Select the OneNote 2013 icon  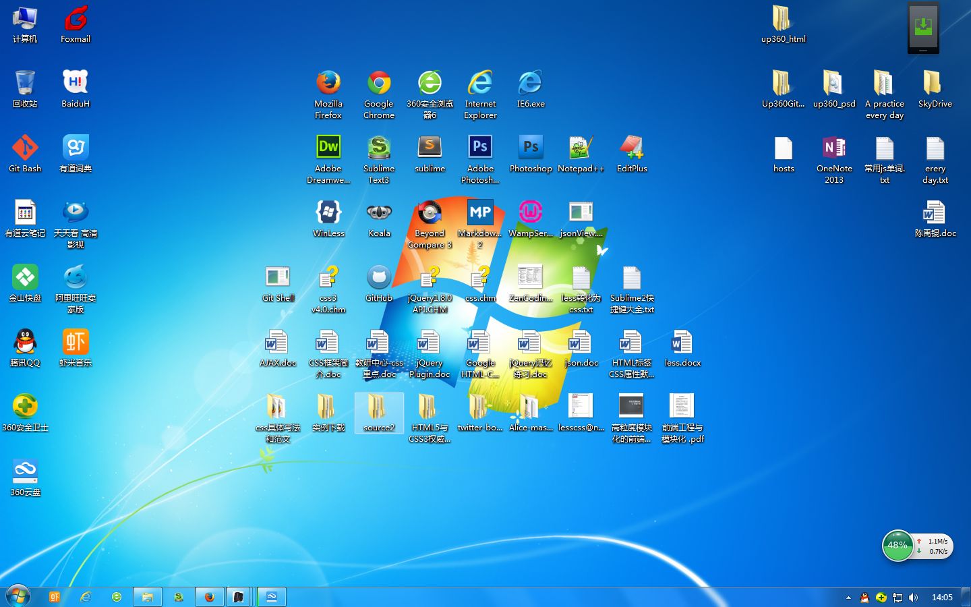coord(834,159)
